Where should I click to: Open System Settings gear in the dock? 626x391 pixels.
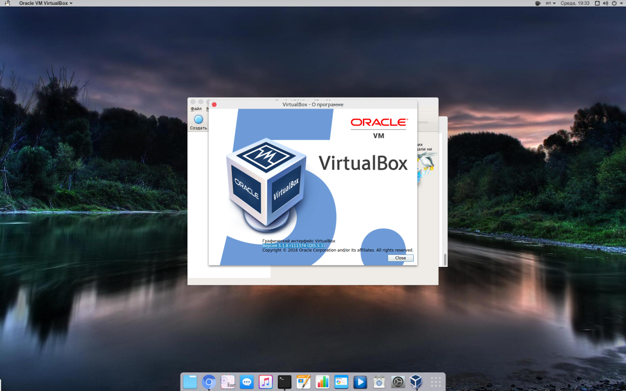point(398,382)
